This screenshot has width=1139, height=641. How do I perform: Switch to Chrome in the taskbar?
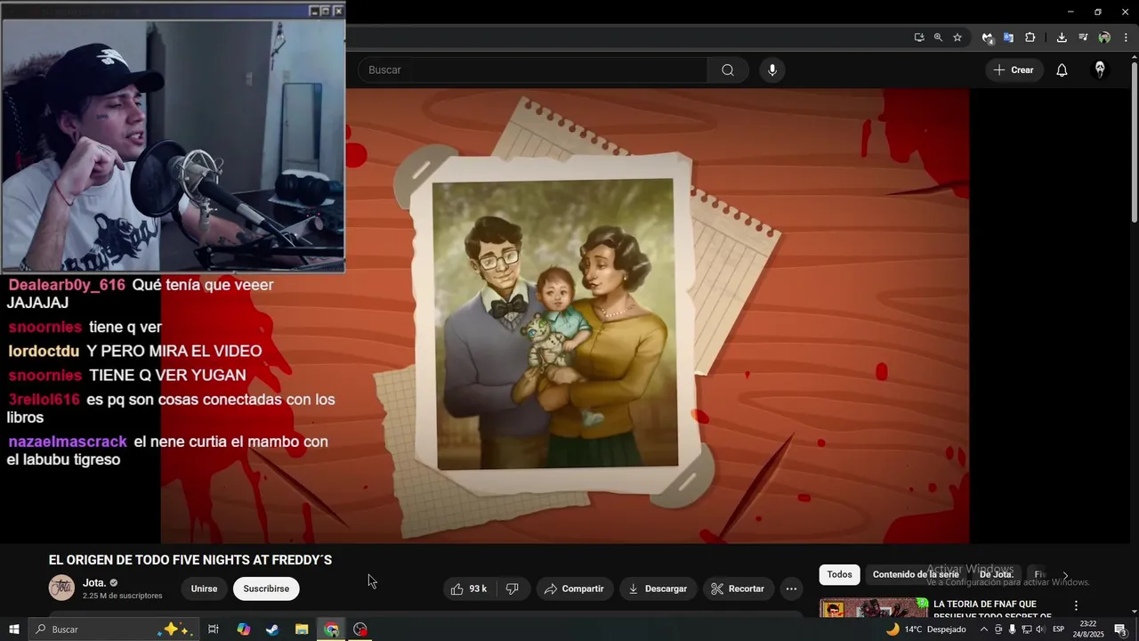(331, 629)
